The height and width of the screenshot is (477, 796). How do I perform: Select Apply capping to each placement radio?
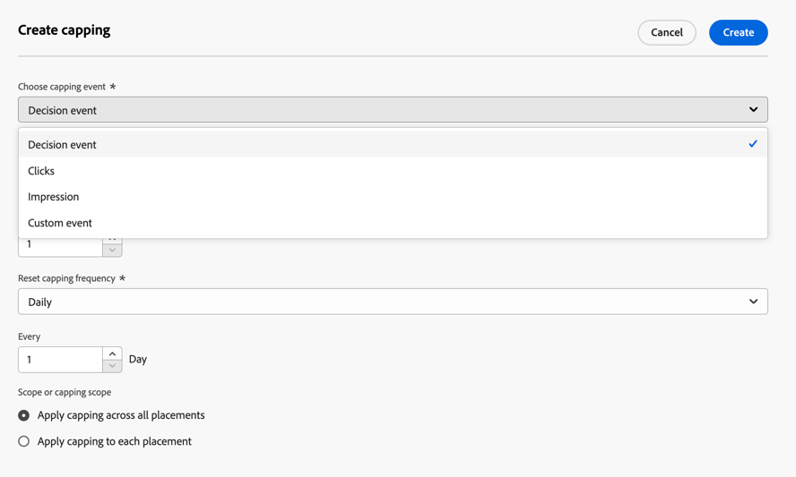[24, 441]
